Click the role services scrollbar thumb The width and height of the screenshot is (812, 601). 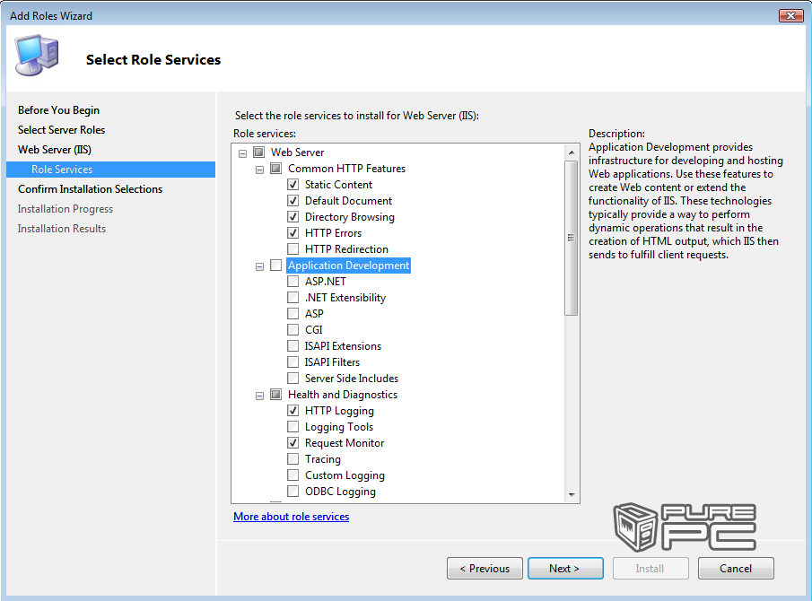(572, 238)
